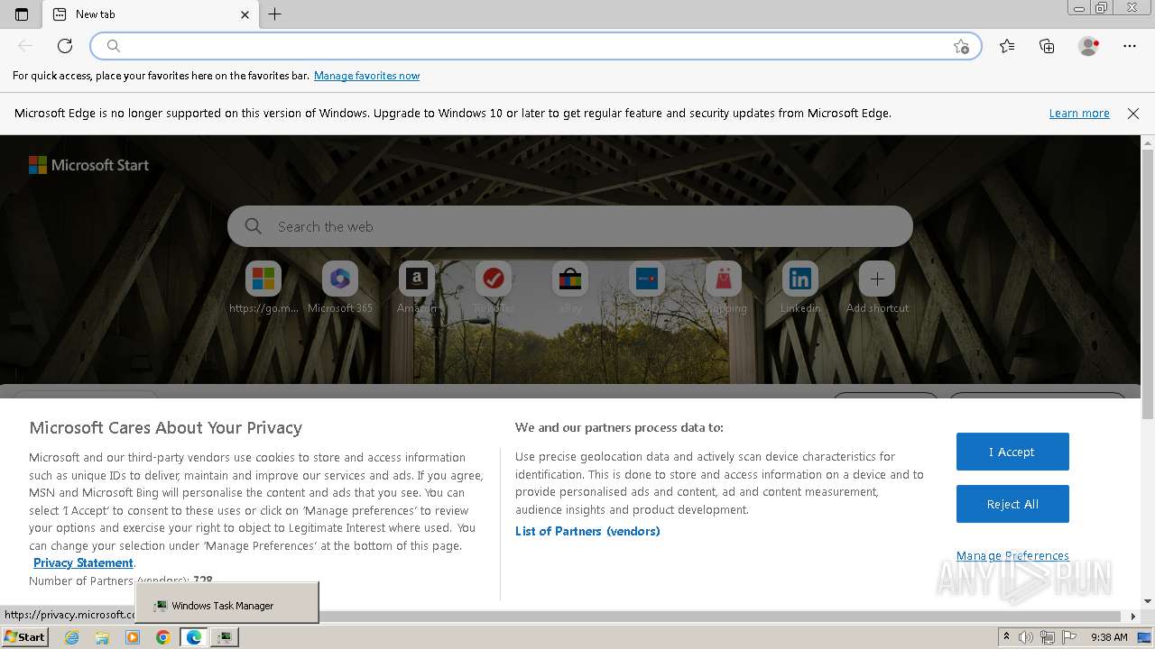The width and height of the screenshot is (1155, 649).
Task: Open Edge Settings and more menu
Action: click(1130, 46)
